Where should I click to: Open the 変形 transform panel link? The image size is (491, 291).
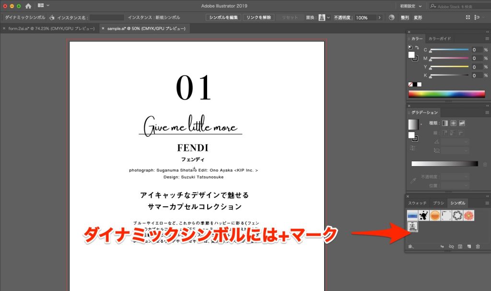click(x=418, y=18)
